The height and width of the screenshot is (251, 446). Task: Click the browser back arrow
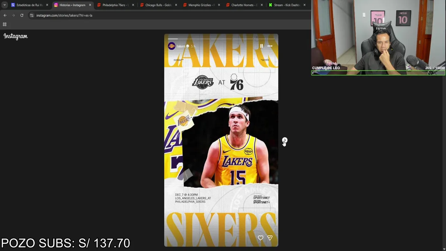click(5, 15)
